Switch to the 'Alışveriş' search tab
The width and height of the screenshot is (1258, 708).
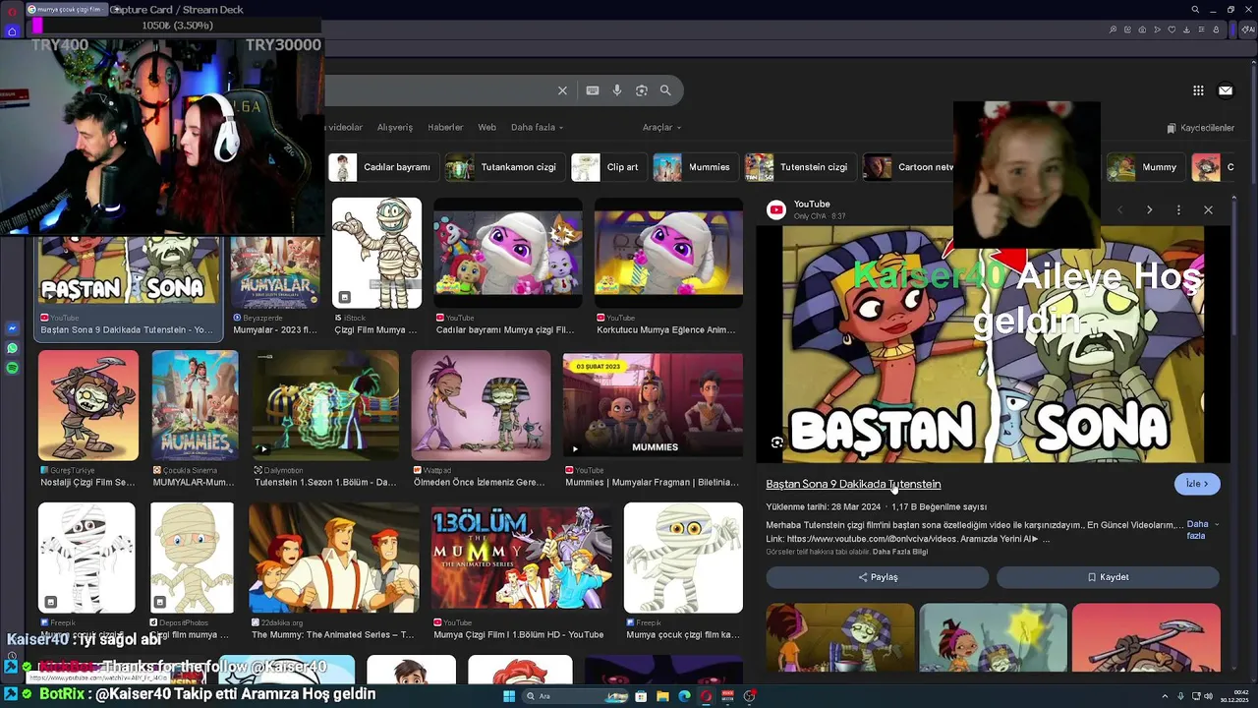click(x=395, y=127)
